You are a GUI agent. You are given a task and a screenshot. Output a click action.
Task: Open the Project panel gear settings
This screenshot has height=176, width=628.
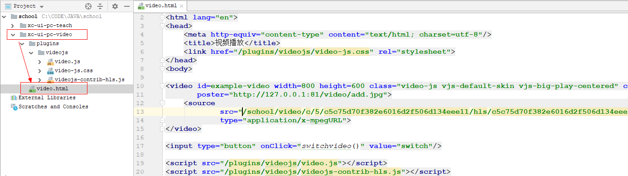click(x=115, y=6)
